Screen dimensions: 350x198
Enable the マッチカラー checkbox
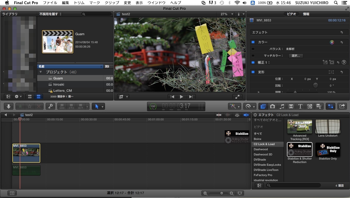point(253,56)
